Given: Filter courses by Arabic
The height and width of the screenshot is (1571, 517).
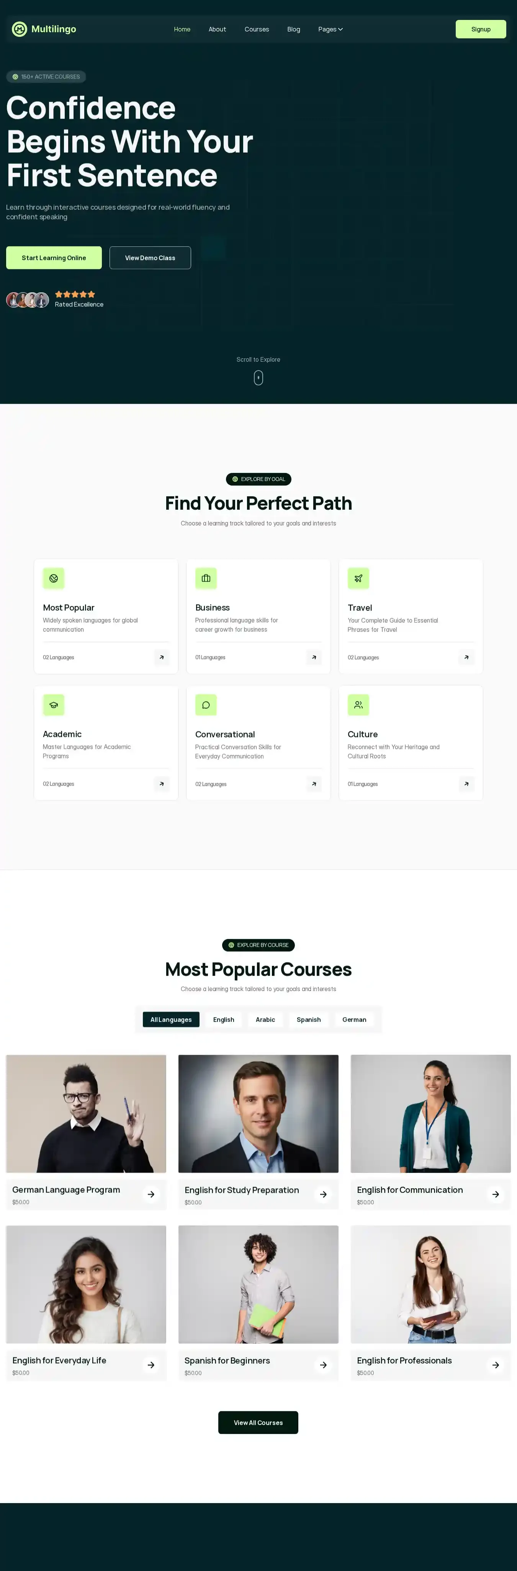Looking at the screenshot, I should click(x=265, y=1019).
